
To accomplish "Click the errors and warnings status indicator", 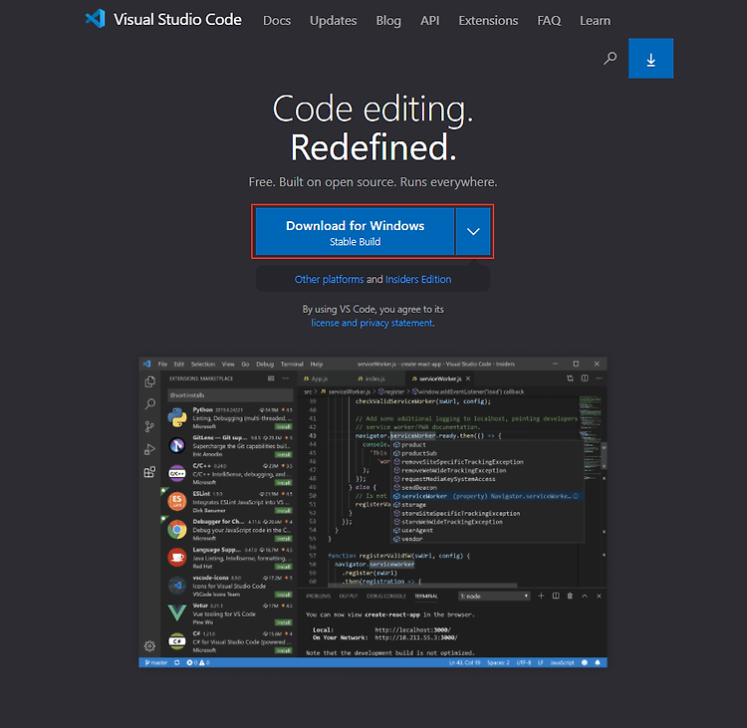I will coord(198,662).
